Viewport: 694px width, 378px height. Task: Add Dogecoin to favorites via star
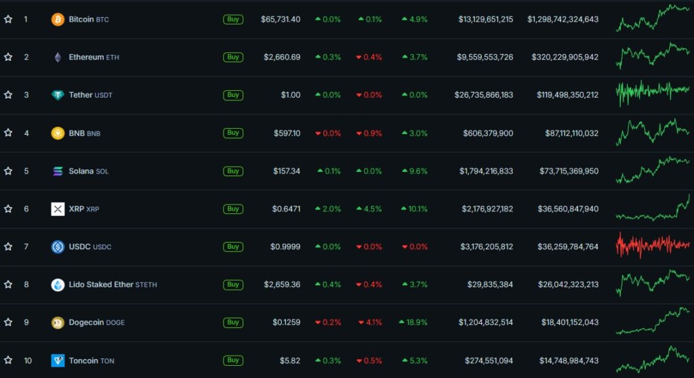pyautogui.click(x=8, y=322)
